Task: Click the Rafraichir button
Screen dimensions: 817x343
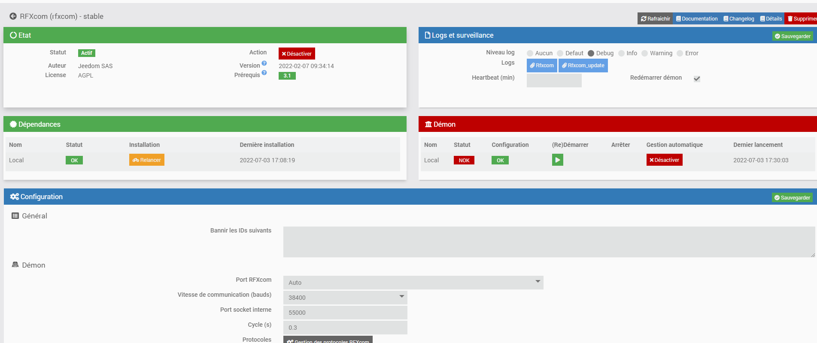Action: (x=655, y=19)
